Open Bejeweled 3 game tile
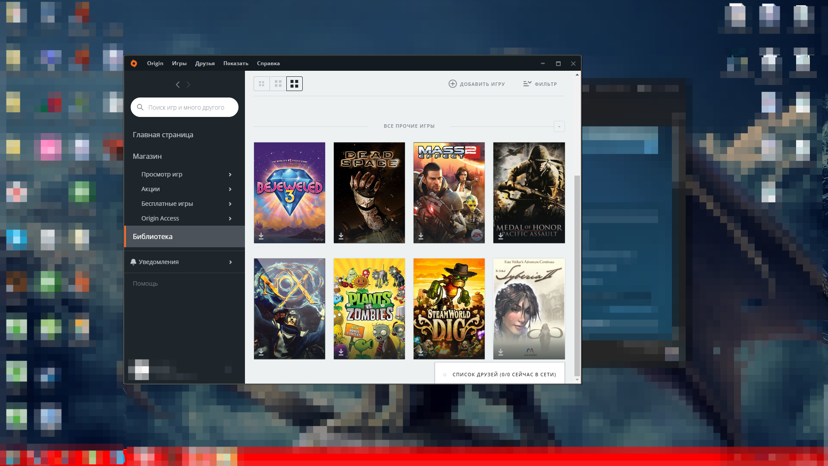 pyautogui.click(x=289, y=193)
